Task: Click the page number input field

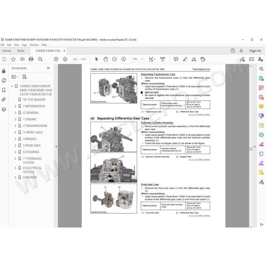Action: 75,59
